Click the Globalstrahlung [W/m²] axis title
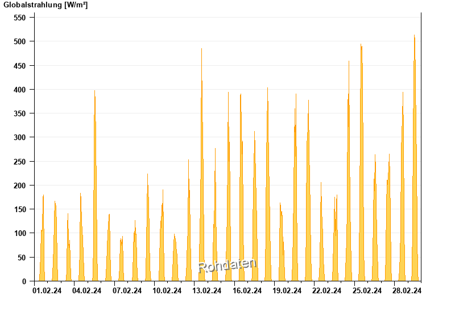 (45, 5)
